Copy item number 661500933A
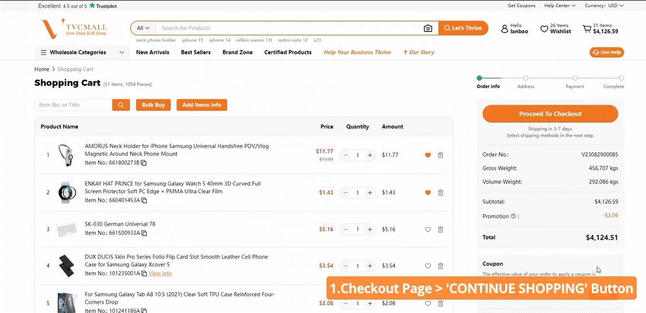The height and width of the screenshot is (313, 646). 144,233
